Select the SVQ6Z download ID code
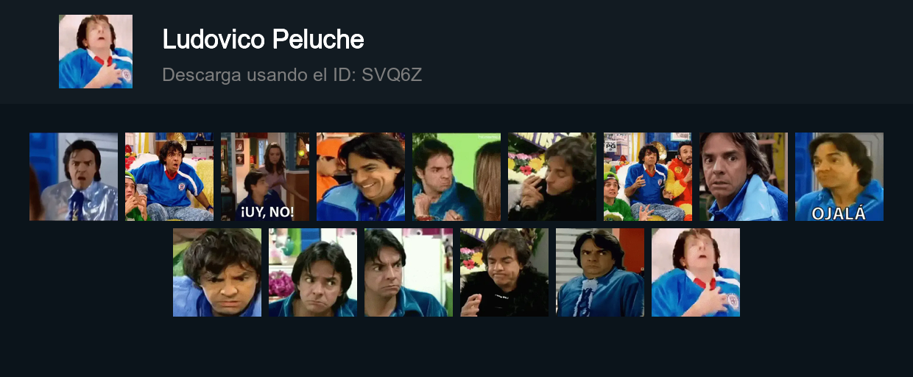The height and width of the screenshot is (377, 913). tap(392, 74)
